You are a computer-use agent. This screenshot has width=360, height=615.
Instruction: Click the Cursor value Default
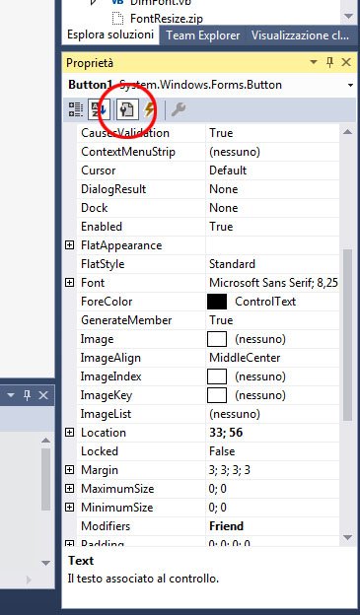click(228, 171)
